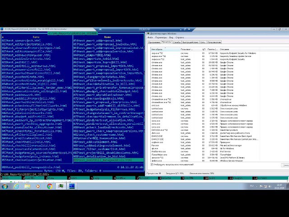Open the Файл menu in Task Manager

click(x=150, y=38)
